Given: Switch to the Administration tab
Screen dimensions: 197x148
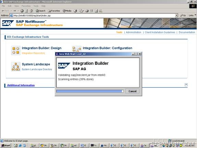Looking at the screenshot, I should pos(133,32).
